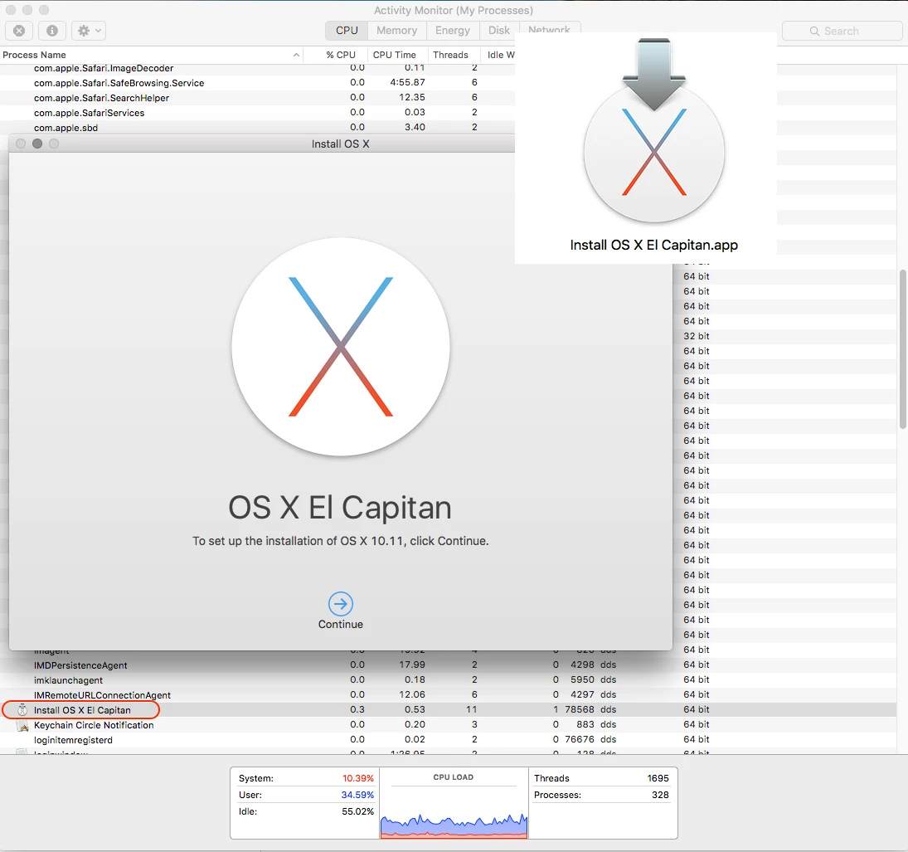
Task: Select IMRemoteURLConnectionAgent process row
Action: [x=449, y=695]
